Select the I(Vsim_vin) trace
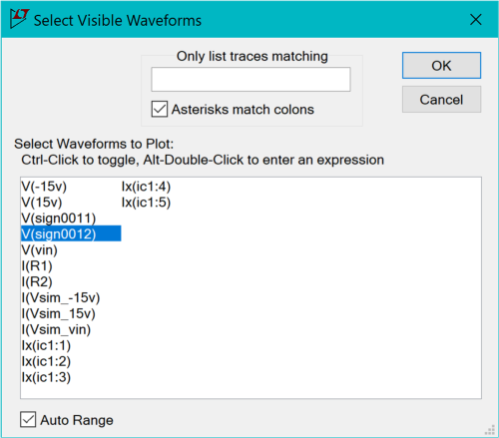499x438 pixels. click(x=56, y=329)
